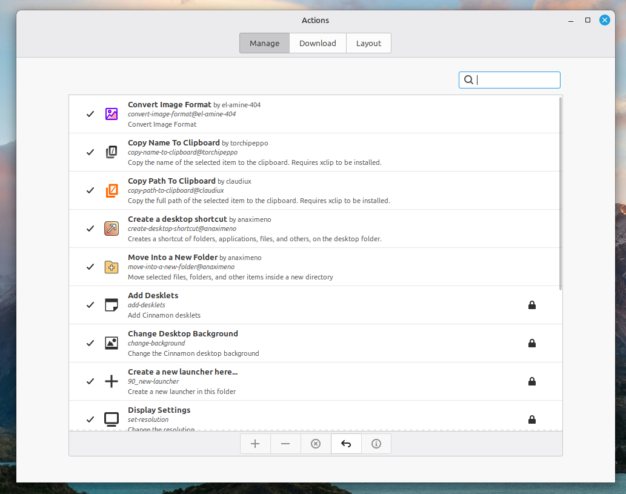
Task: Click the Create a desktop shortcut arrow icon
Action: coord(111,229)
